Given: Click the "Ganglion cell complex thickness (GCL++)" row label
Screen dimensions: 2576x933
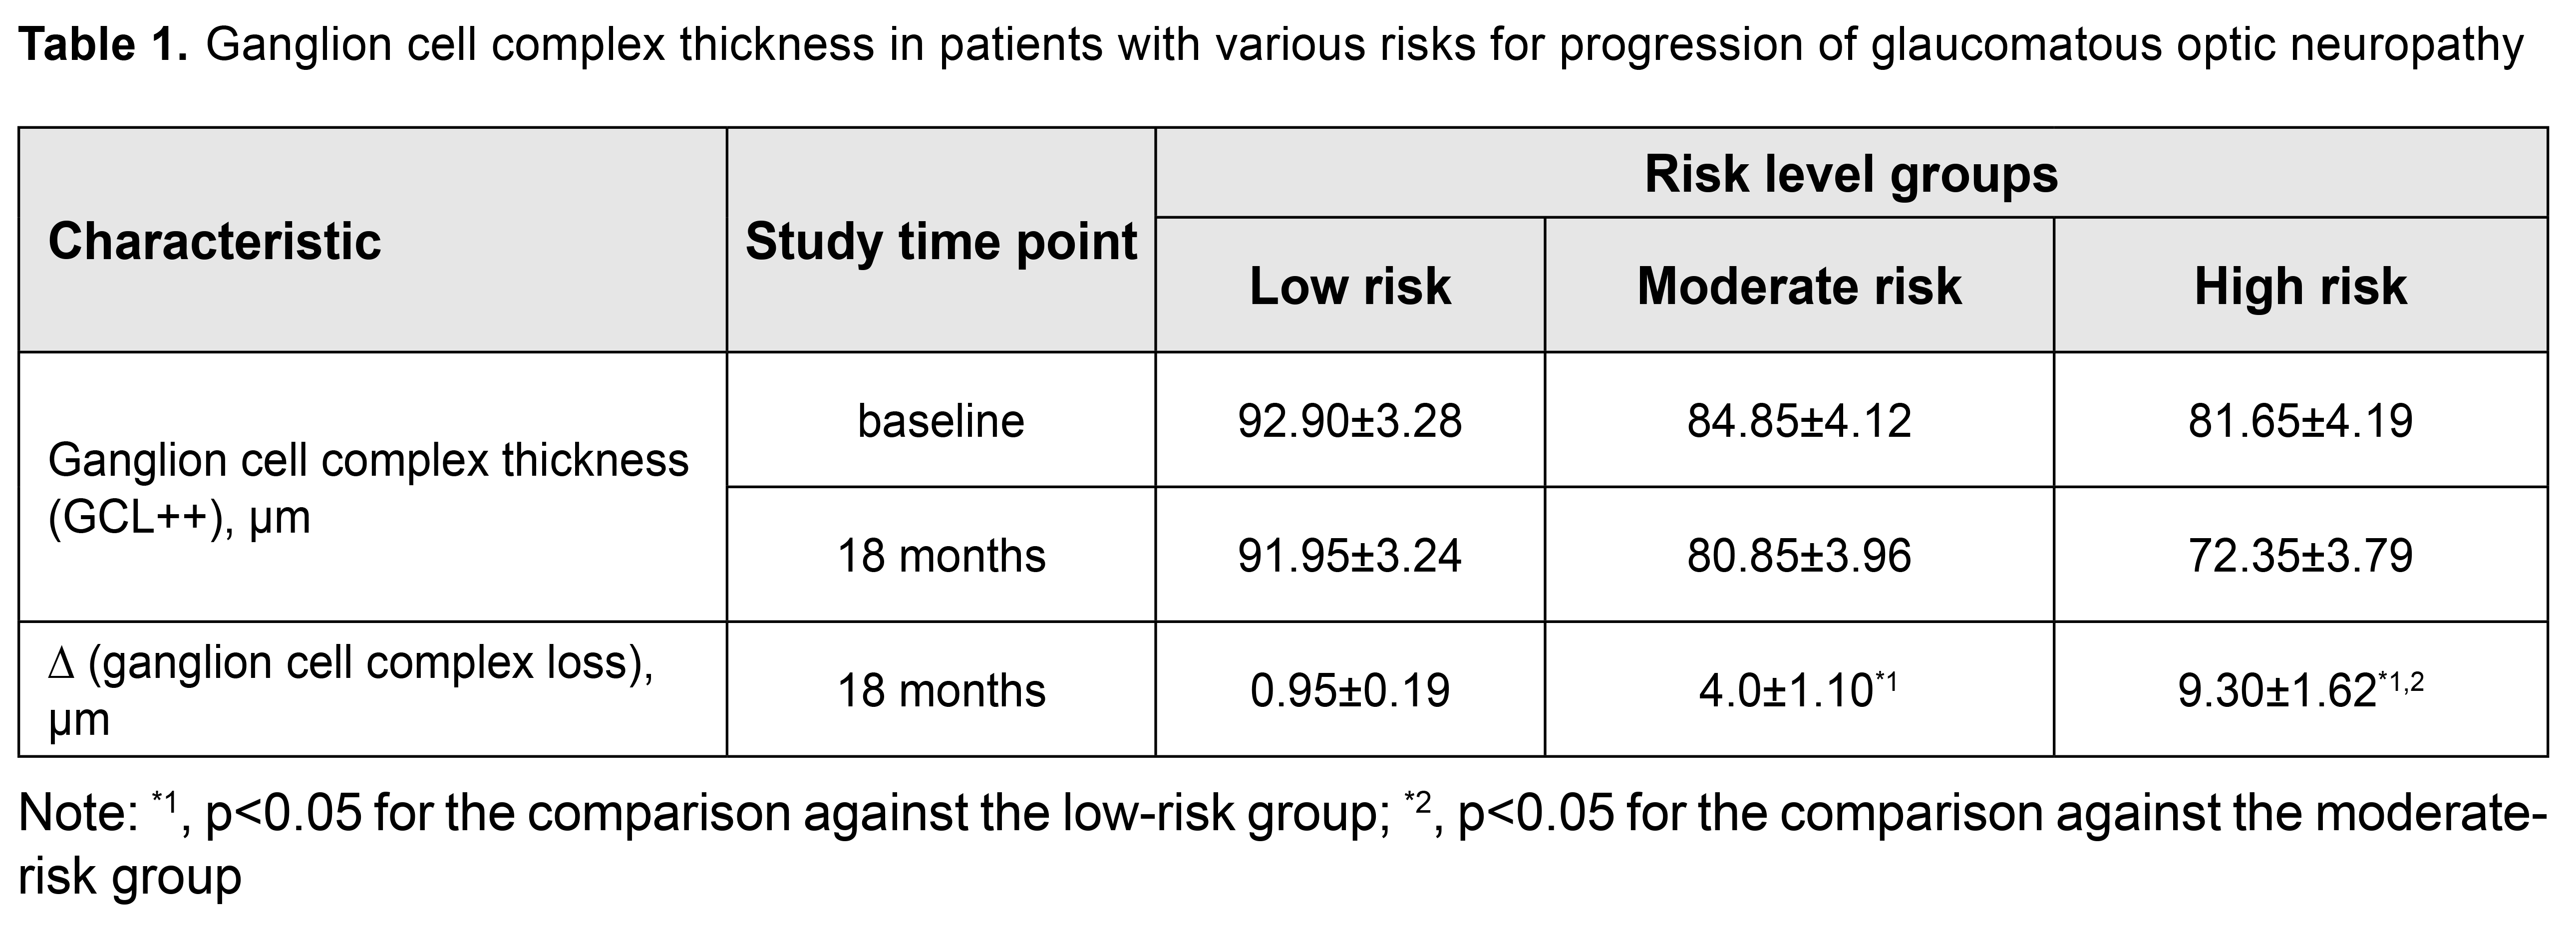Looking at the screenshot, I should pyautogui.click(x=368, y=488).
